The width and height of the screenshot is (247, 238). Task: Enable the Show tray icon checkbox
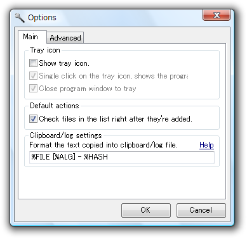pyautogui.click(x=33, y=63)
